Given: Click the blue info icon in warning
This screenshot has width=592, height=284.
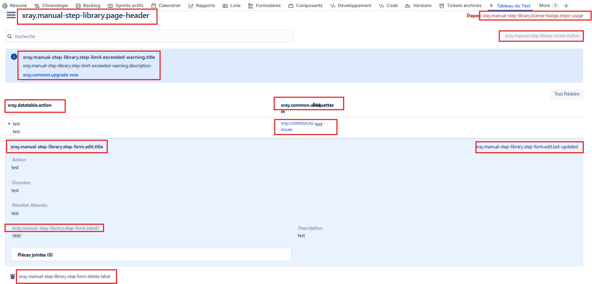Looking at the screenshot, I should coord(14,57).
